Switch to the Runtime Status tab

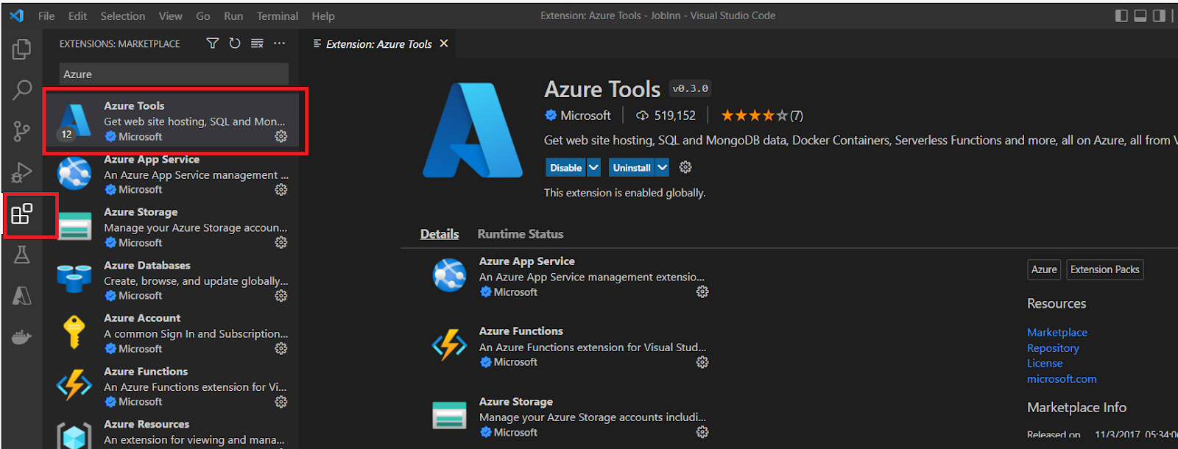tap(521, 233)
